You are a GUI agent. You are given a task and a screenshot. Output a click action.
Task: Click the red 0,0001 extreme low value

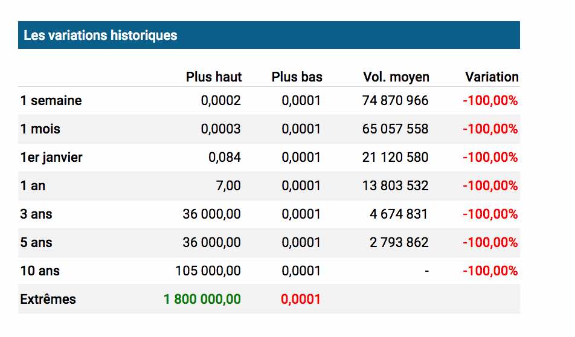(x=301, y=299)
